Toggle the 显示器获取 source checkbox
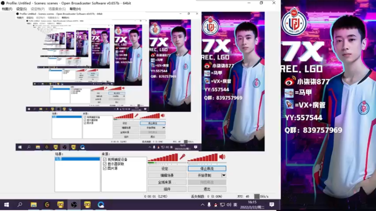The height and width of the screenshot is (211, 376). pyautogui.click(x=104, y=164)
